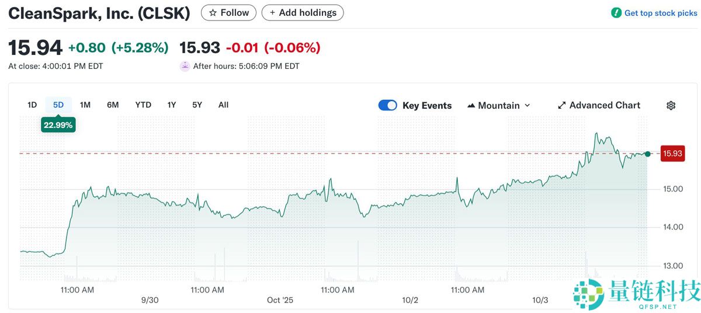Click the Mountain chart type icon

tap(471, 106)
